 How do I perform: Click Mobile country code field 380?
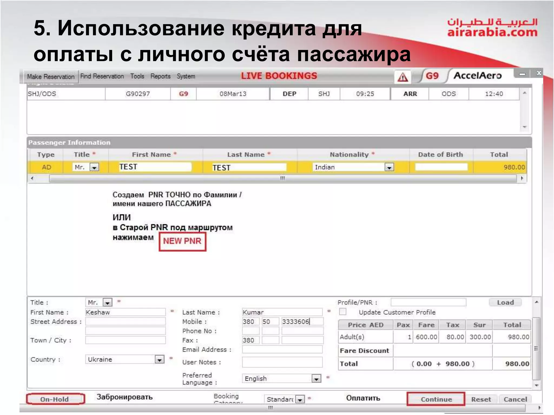(251, 322)
